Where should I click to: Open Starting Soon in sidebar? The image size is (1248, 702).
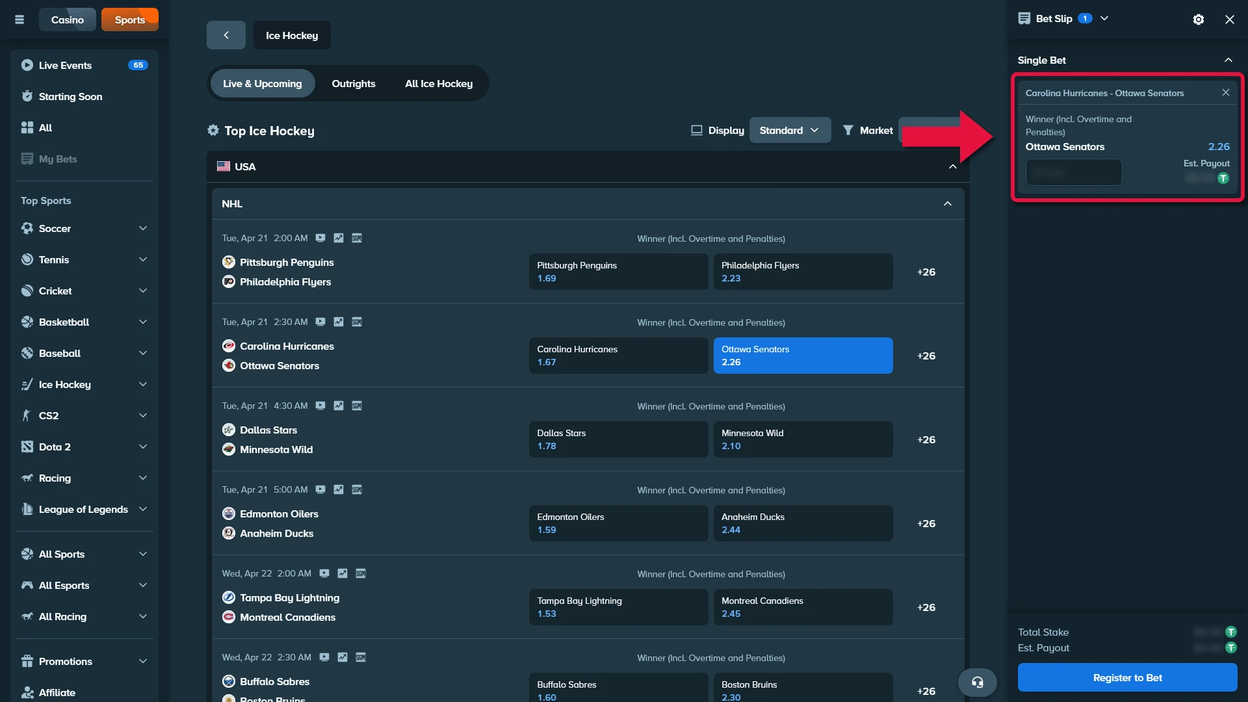[x=84, y=96]
